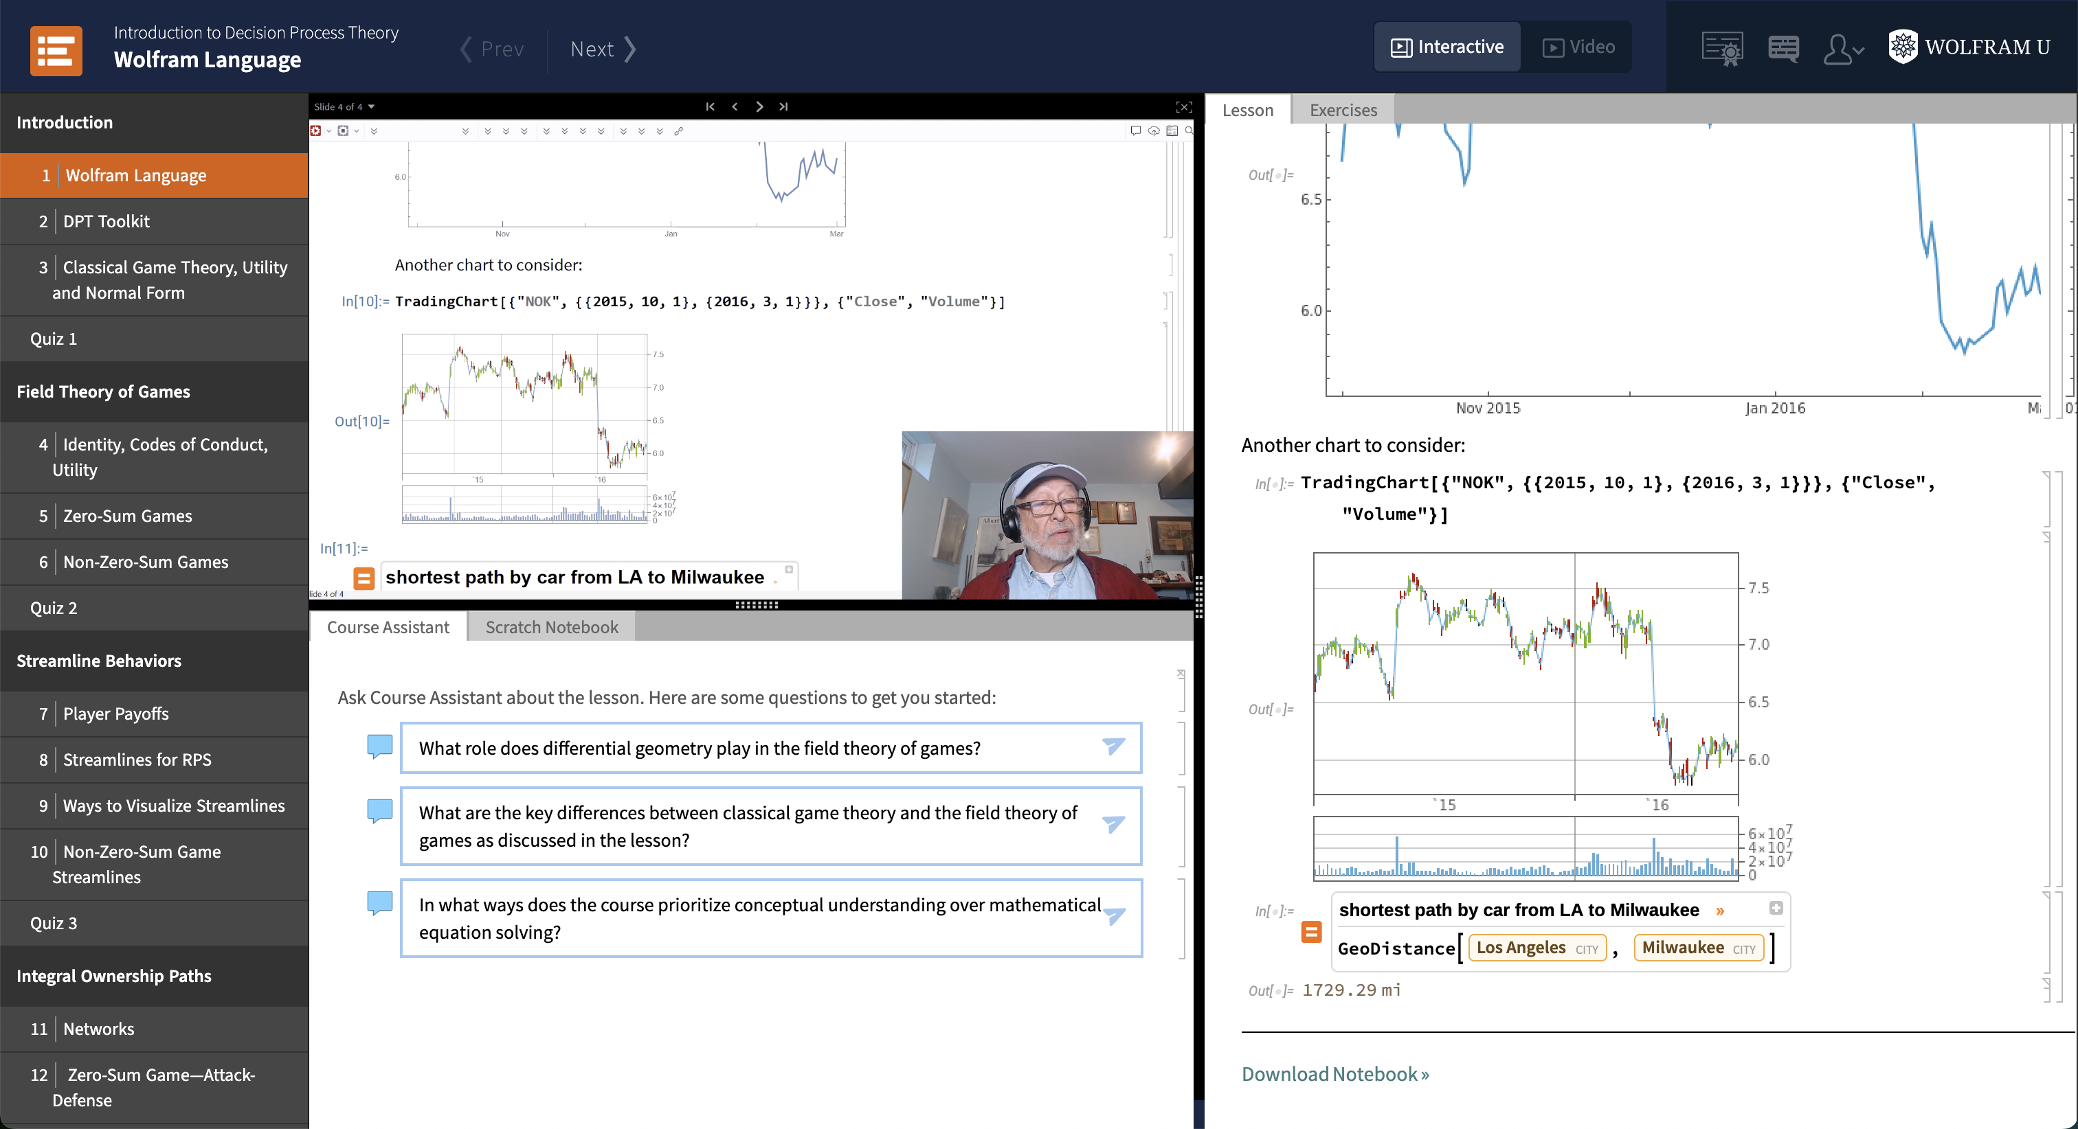Open lesson 2 DPT Toolkit
The height and width of the screenshot is (1129, 2078).
pos(154,221)
